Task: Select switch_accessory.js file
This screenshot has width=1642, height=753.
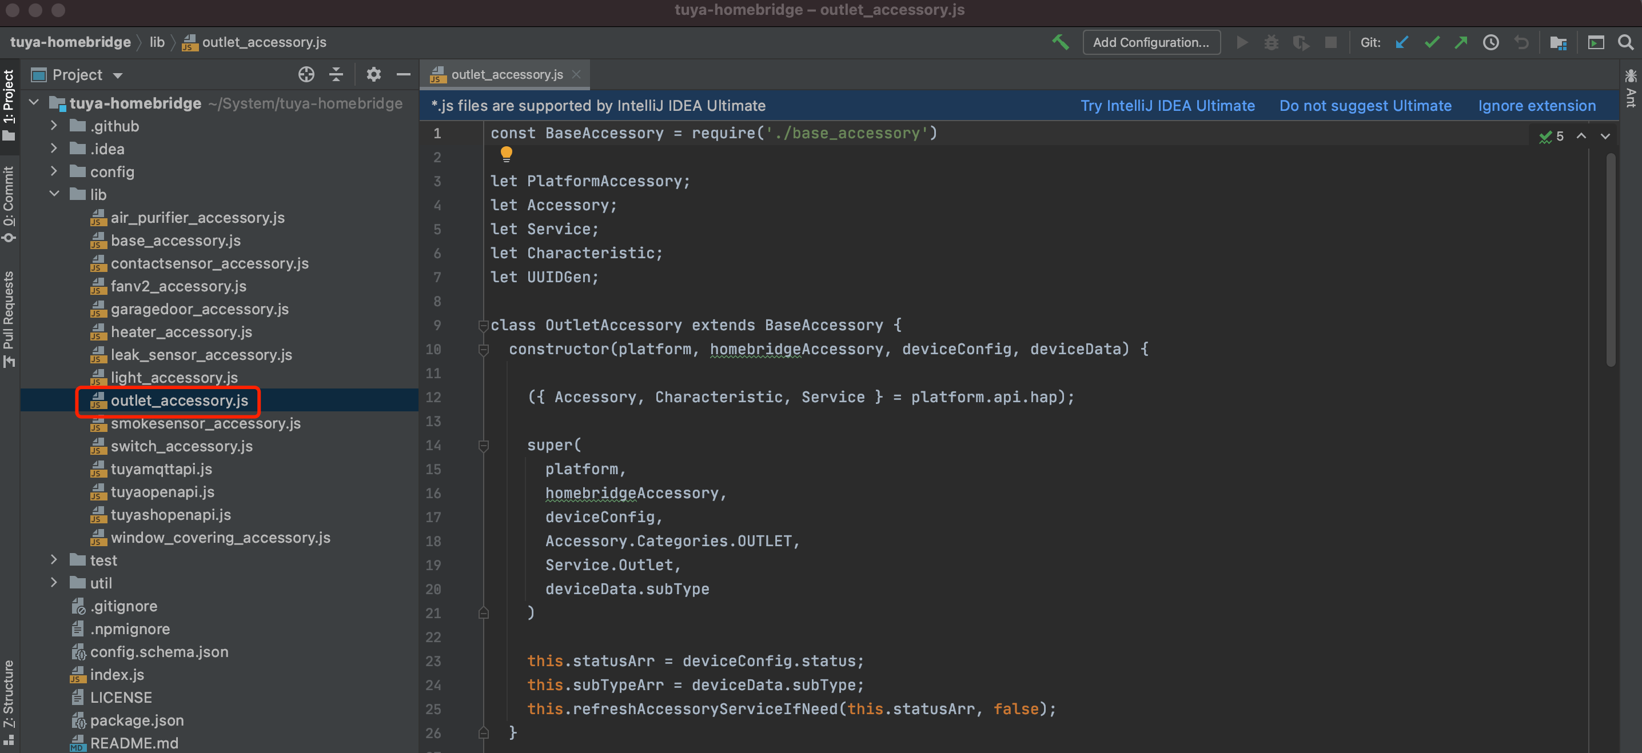Action: (x=182, y=446)
